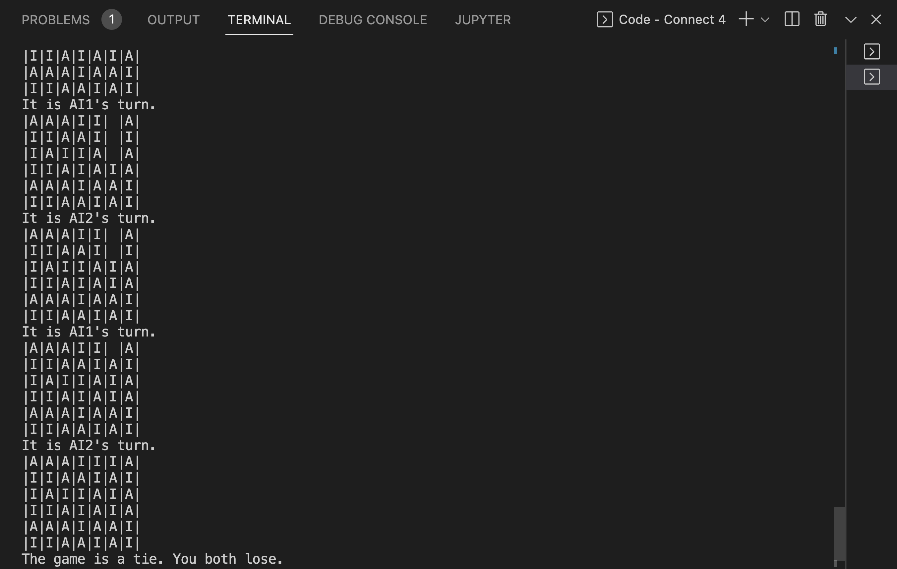This screenshot has width=897, height=569.
Task: Expand the launch profile dropdown arrow
Action: (x=765, y=20)
